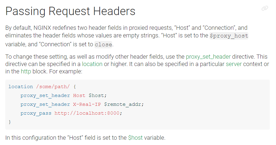
Task: Click $host; in the code block
Action: (x=97, y=95)
